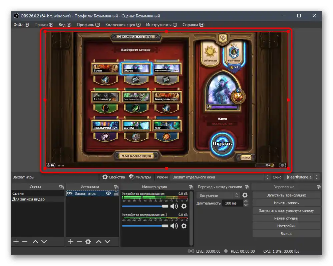333x266 pixels.
Task: Remove selected scene with minus icon
Action: click(25, 242)
